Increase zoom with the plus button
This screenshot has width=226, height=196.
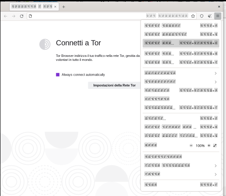209,146
